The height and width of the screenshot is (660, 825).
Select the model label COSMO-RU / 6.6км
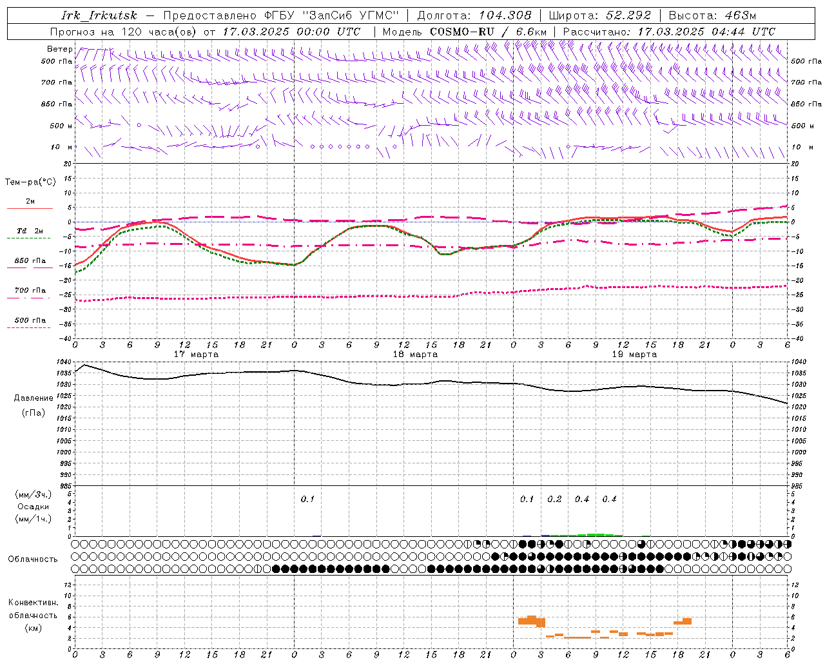click(x=488, y=32)
